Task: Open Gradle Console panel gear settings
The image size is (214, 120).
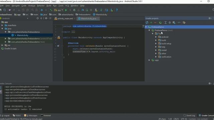Action: pos(210,83)
